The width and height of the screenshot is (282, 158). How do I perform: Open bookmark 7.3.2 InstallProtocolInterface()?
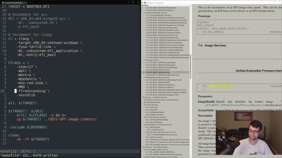(165, 18)
